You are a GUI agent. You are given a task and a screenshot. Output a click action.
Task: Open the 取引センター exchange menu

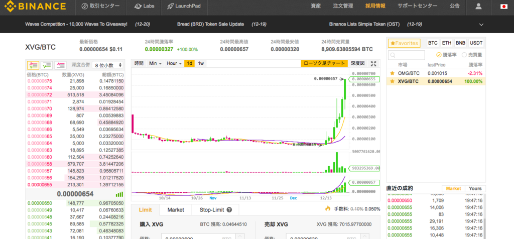tap(100, 6)
